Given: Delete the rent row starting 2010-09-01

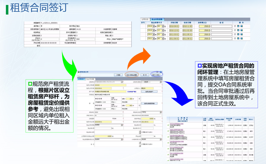Looking at the screenshot, I should [x=235, y=26].
